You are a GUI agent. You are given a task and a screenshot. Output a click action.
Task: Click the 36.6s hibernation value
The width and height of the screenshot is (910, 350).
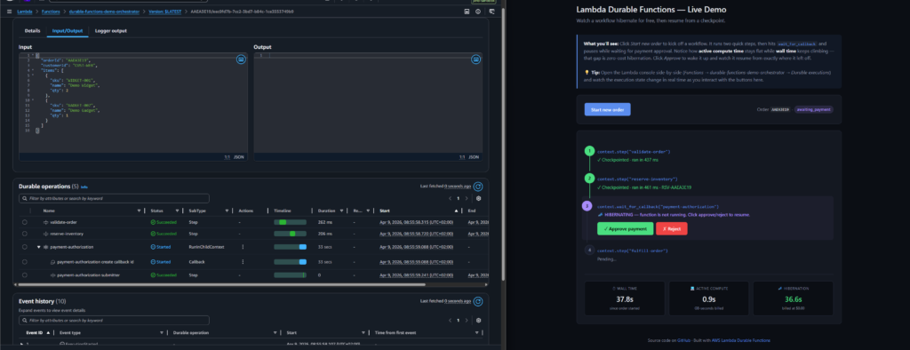pyautogui.click(x=793, y=299)
